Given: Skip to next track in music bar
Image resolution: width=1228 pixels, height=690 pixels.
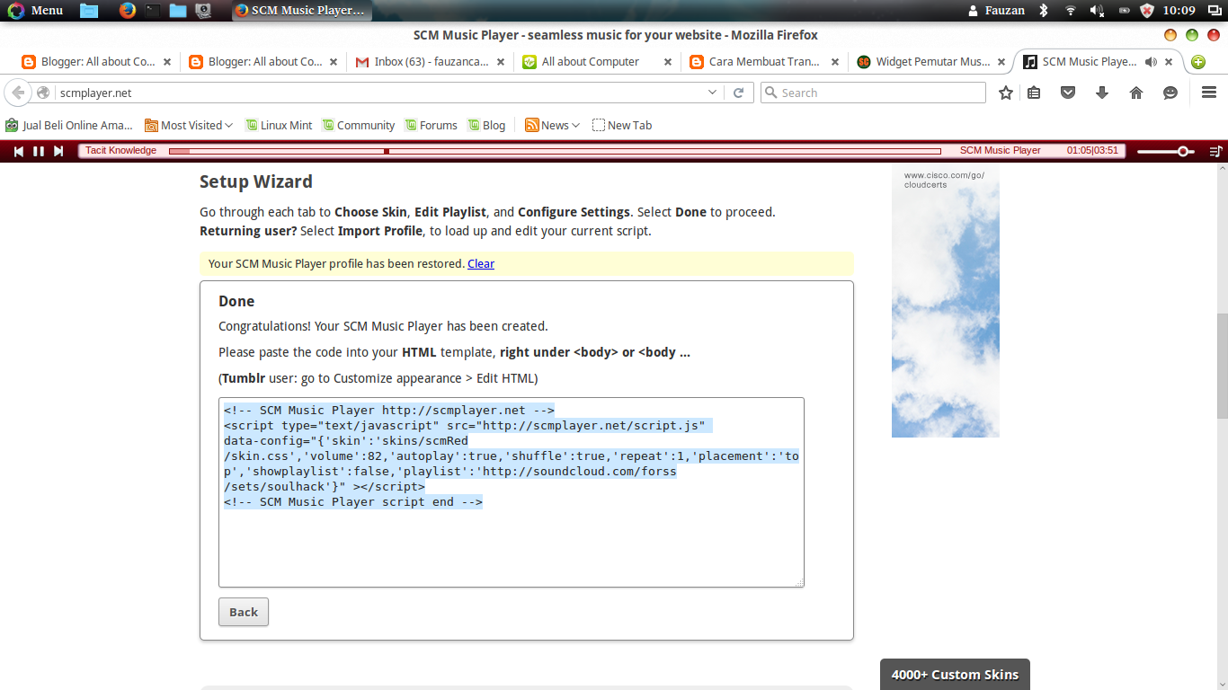Looking at the screenshot, I should [x=59, y=150].
